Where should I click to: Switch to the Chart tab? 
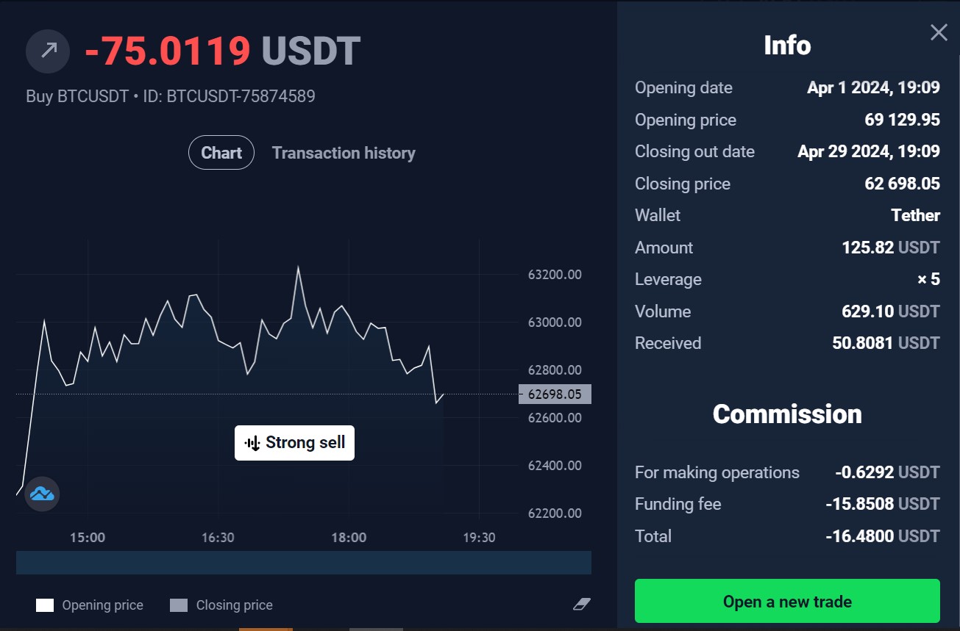tap(221, 153)
